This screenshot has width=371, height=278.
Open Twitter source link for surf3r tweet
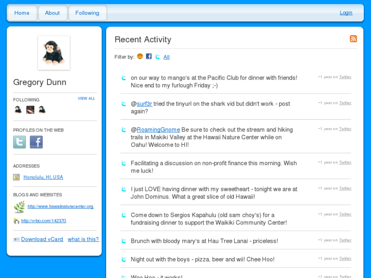point(345,103)
